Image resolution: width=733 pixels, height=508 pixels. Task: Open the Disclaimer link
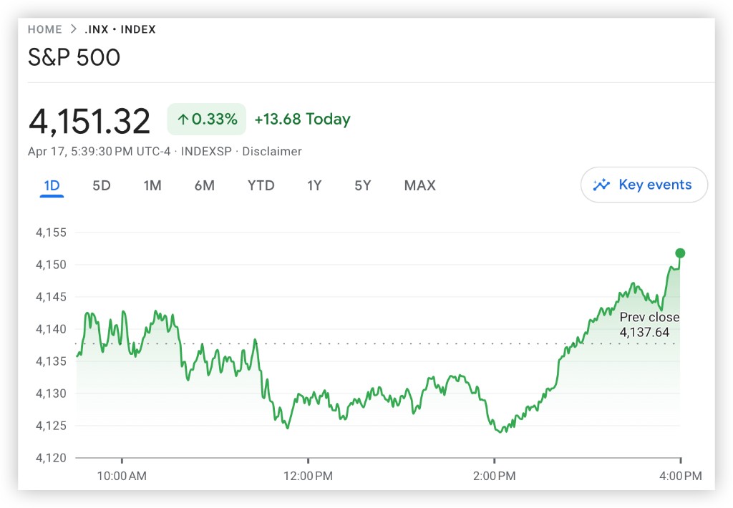tap(272, 152)
